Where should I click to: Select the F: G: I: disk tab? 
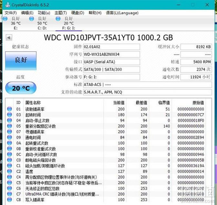click(69, 23)
